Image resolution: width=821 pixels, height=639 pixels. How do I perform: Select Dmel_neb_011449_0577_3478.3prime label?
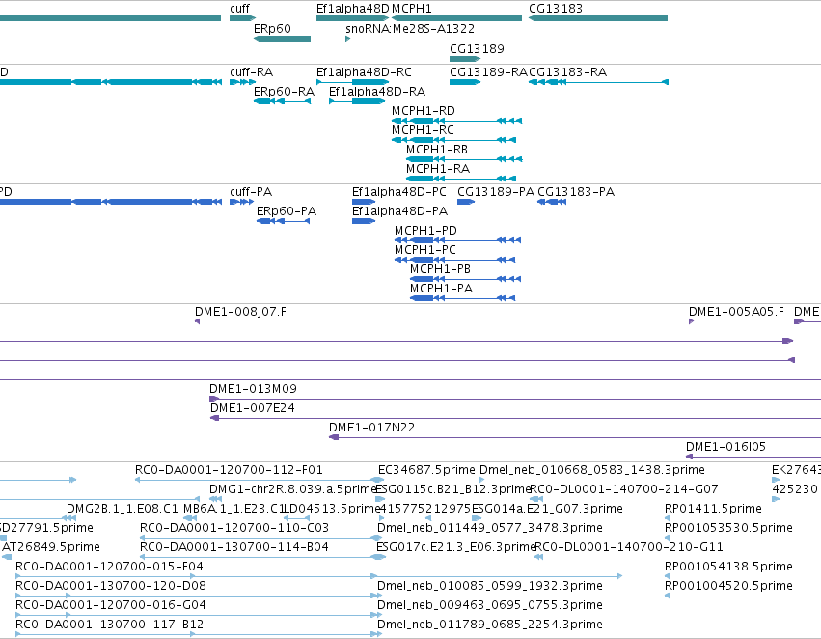point(489,529)
